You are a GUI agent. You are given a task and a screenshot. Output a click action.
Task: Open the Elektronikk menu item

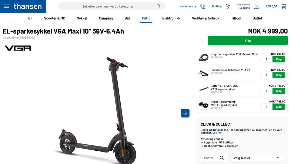pos(171,18)
